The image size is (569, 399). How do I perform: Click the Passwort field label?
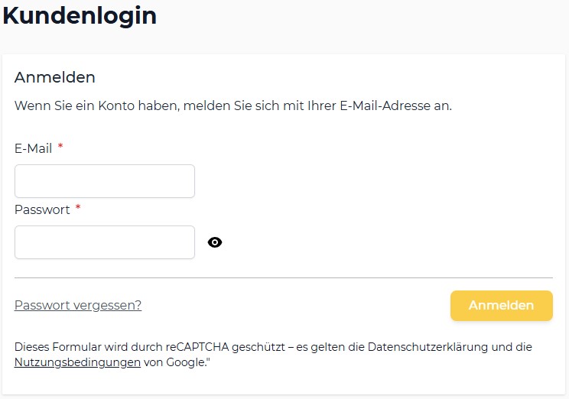tap(42, 209)
